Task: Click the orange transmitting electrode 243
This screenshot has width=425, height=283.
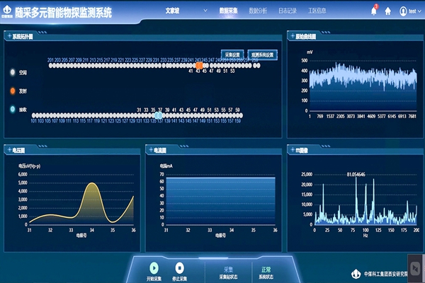Action: click(199, 65)
